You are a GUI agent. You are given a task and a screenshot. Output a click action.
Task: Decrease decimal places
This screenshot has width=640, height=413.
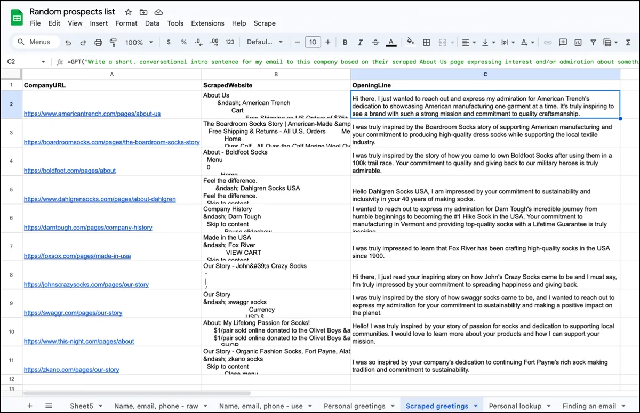[x=198, y=42]
